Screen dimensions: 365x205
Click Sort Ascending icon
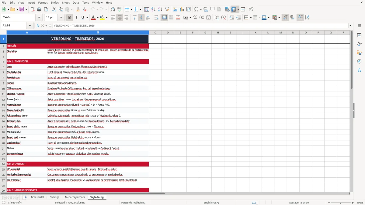point(153,9)
